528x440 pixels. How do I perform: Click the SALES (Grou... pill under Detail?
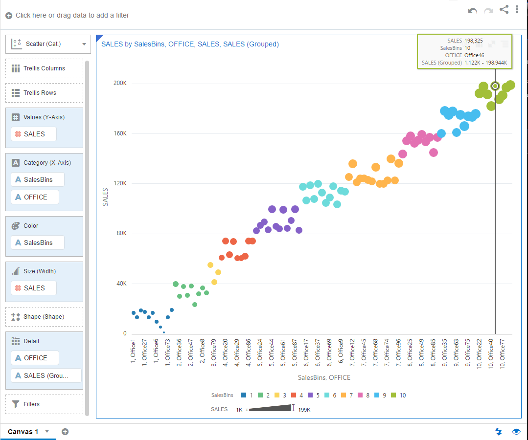[46, 375]
